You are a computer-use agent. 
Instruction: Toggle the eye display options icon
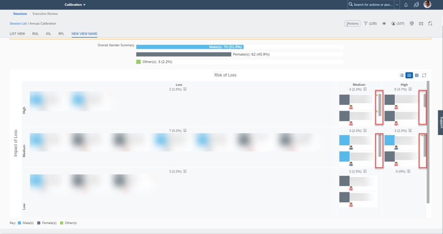(384, 23)
